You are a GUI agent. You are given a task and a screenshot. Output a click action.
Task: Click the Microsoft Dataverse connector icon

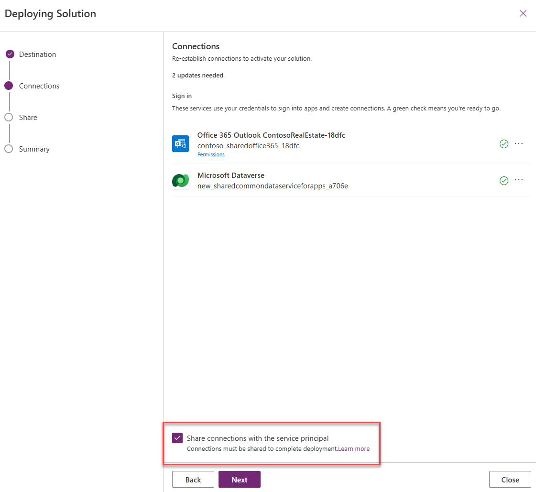(x=180, y=181)
